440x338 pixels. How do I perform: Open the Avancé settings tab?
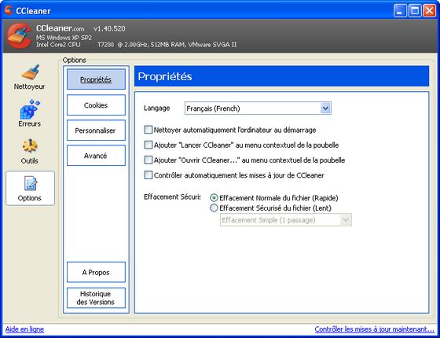pyautogui.click(x=96, y=156)
